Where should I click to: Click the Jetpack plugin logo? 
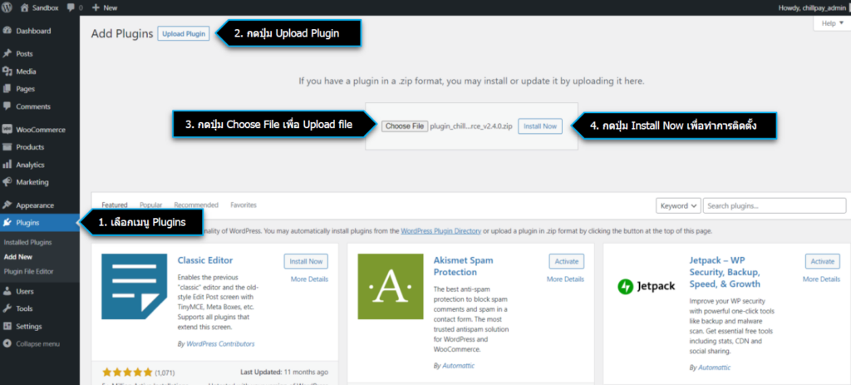(x=647, y=286)
